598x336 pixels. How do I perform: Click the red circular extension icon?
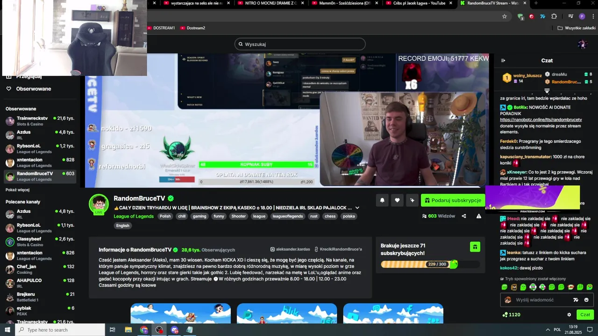531,16
